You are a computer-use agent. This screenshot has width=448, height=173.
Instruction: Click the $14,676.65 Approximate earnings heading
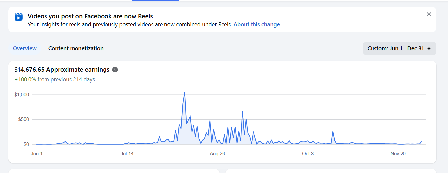[62, 70]
